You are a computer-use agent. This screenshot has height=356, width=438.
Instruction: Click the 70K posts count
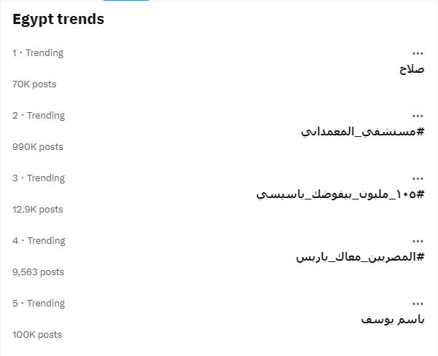[34, 84]
